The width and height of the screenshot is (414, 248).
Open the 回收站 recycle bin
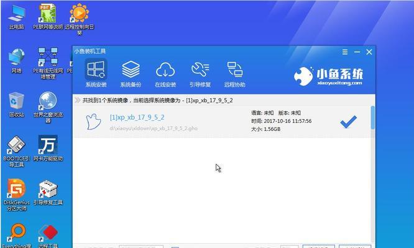[16, 105]
